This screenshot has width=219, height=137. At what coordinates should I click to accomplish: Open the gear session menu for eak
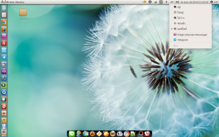pos(214,2)
